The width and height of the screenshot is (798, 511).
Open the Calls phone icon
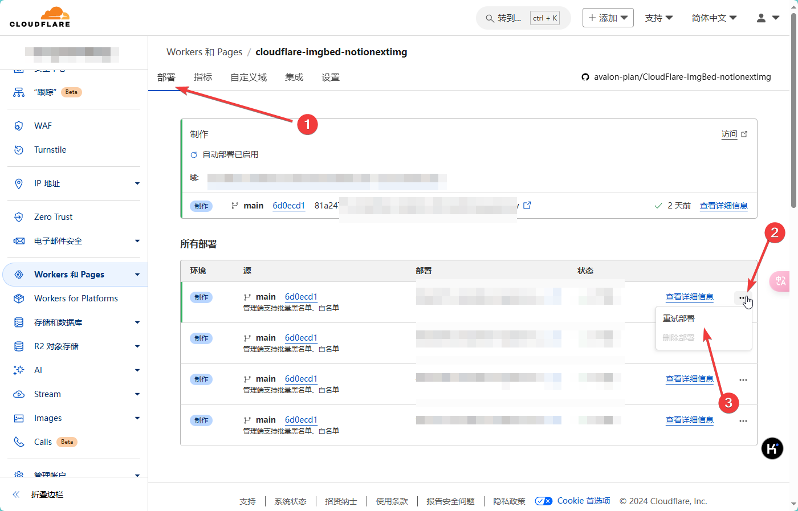(x=19, y=442)
